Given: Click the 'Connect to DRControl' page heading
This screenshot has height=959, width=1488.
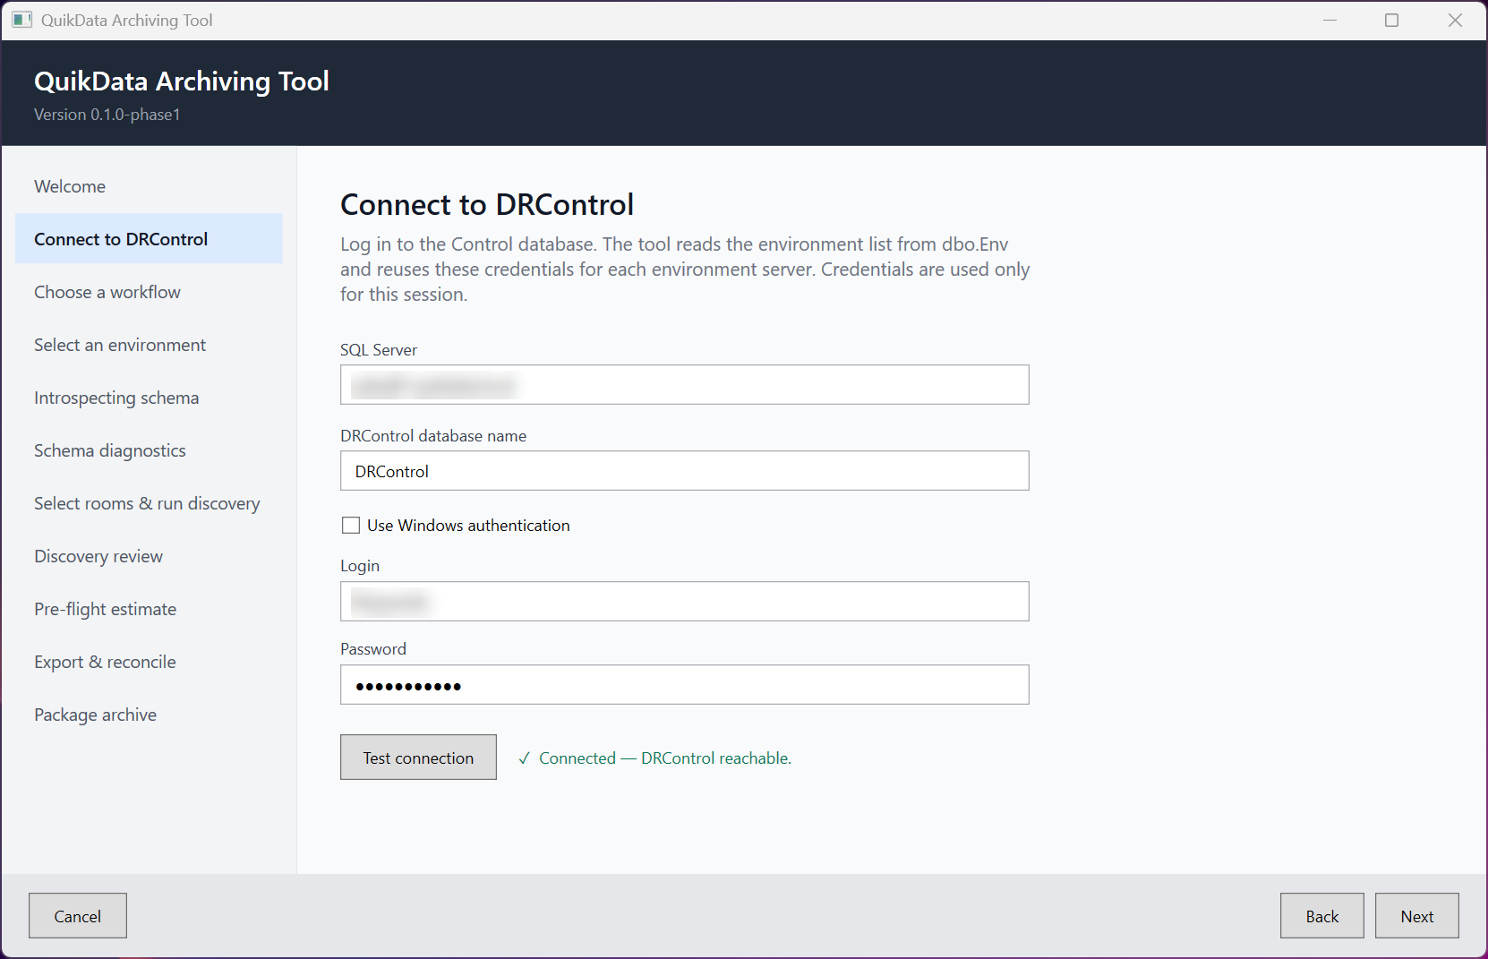Looking at the screenshot, I should [487, 205].
